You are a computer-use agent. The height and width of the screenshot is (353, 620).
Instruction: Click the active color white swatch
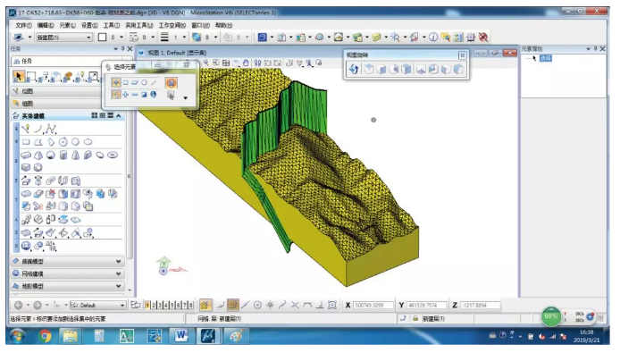(103, 38)
